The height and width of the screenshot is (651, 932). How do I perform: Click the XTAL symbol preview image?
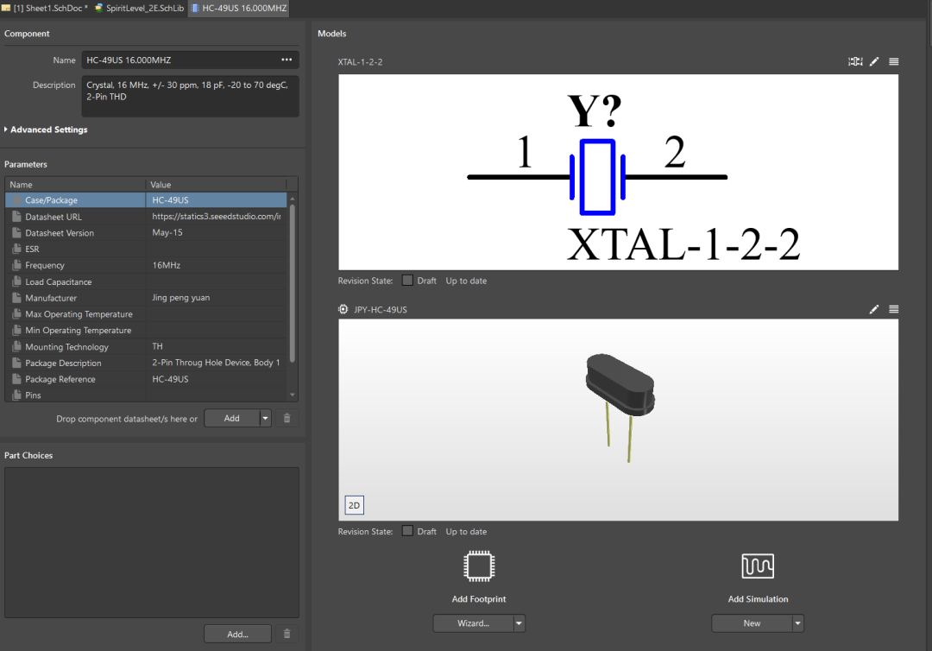618,172
